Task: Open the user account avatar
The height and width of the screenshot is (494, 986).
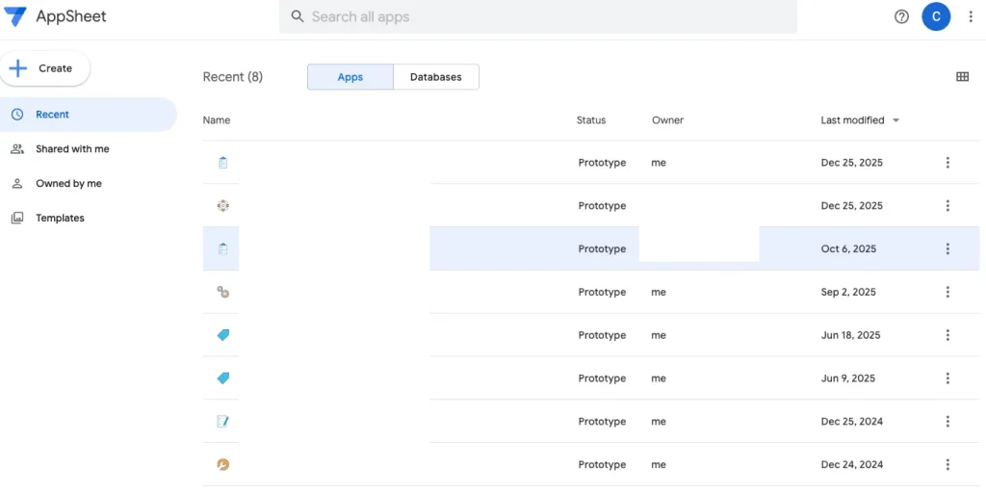Action: [935, 16]
